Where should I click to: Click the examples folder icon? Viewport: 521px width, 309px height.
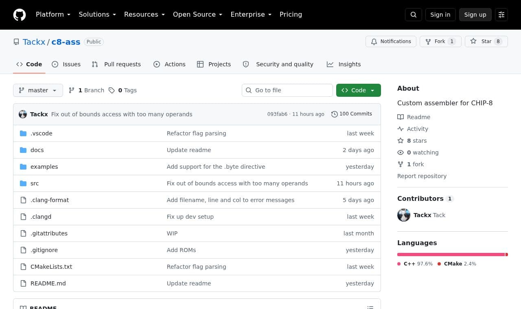point(23,167)
